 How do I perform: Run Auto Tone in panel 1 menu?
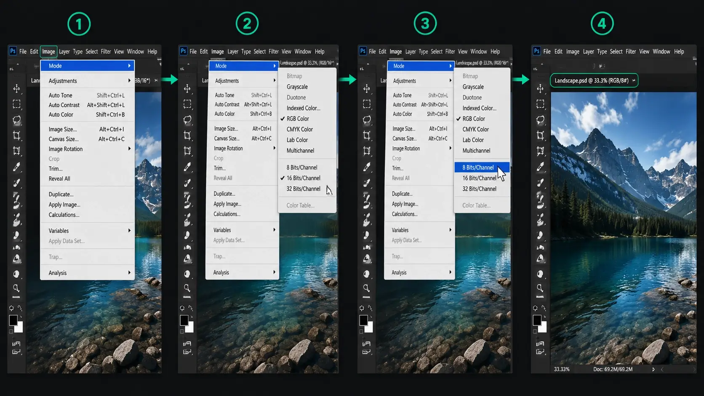click(87, 96)
